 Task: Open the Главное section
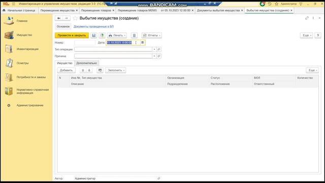(22, 21)
